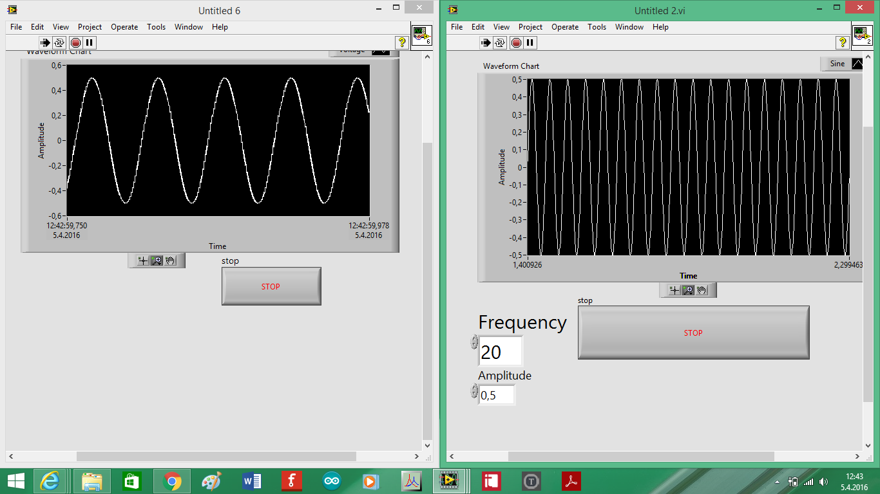This screenshot has height=494, width=880.
Task: Pause execution in Untitled 6 window
Action: [x=90, y=42]
